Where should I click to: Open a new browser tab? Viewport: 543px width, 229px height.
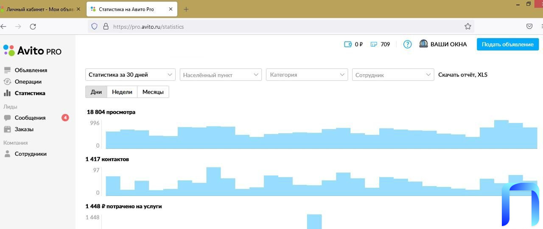point(186,9)
